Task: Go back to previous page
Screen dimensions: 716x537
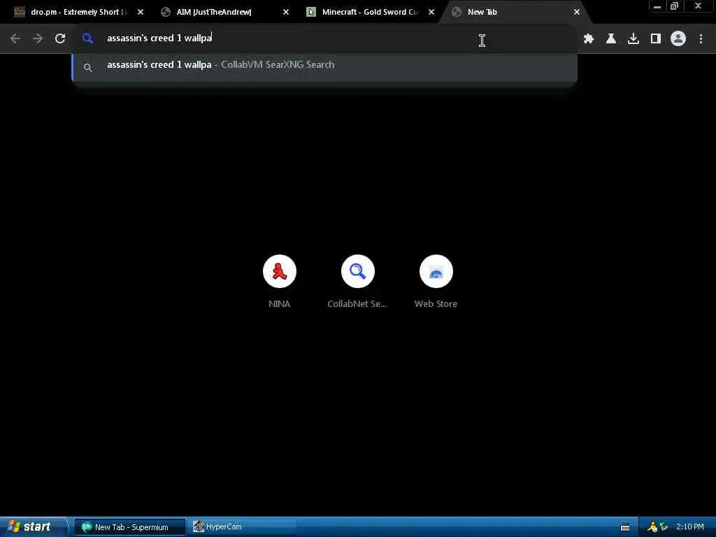Action: (15, 39)
